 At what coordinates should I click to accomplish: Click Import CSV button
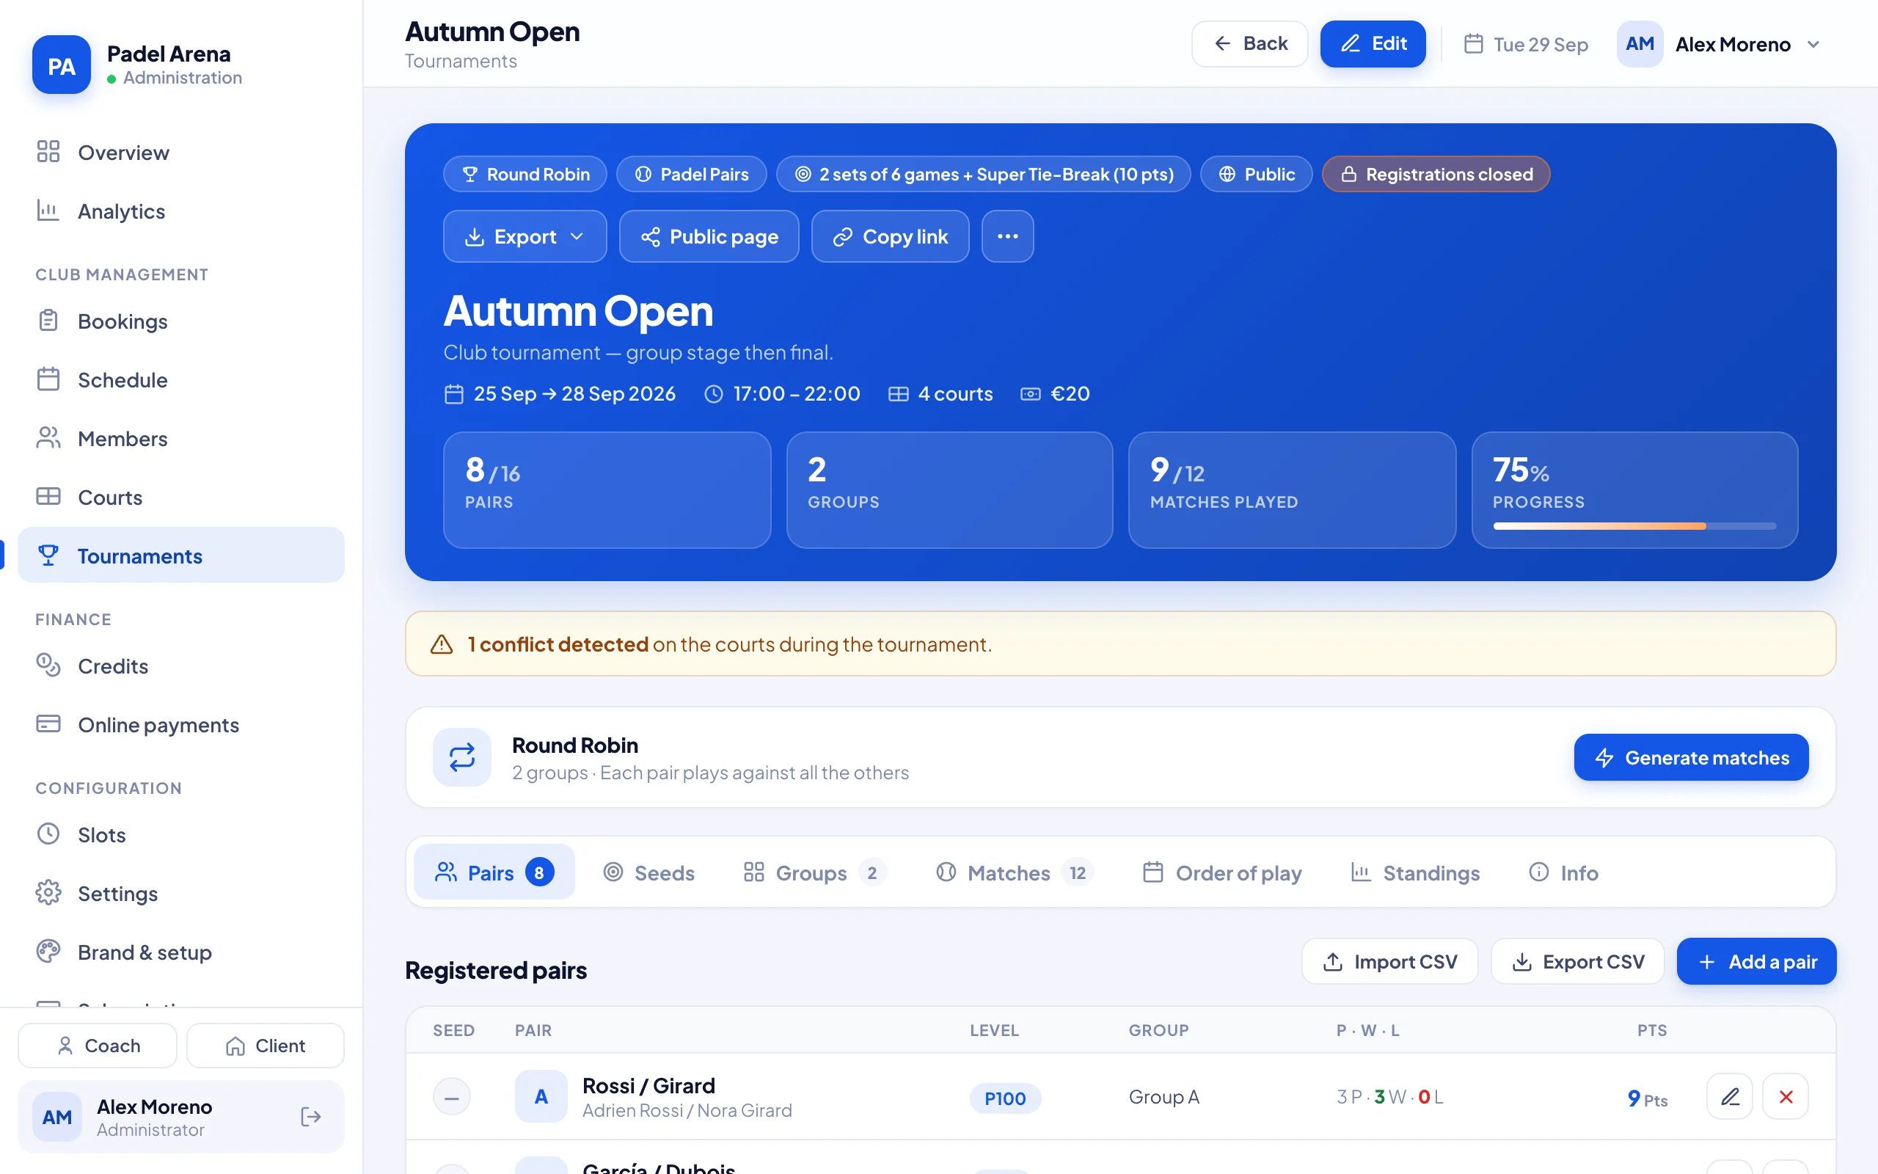(1390, 961)
